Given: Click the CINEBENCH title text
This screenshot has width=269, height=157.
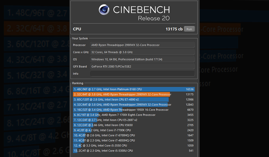Looking at the screenshot, I should pos(141,10).
